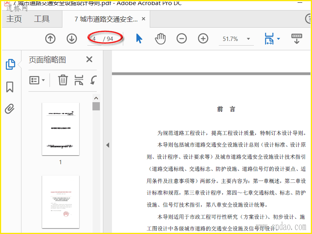Image resolution: width=312 pixels, height=234 pixels.
Task: Click the thumbnail label 1
Action: [x=60, y=162]
